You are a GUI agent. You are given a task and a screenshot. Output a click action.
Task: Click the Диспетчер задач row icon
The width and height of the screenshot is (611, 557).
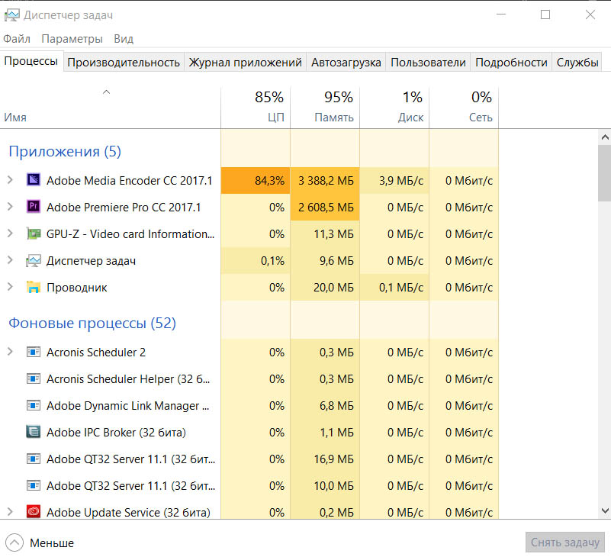coord(34,260)
